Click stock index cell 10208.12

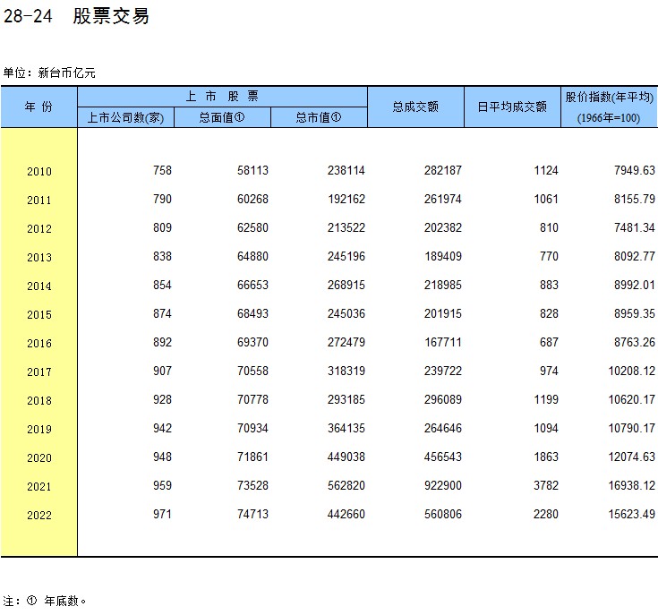tap(631, 371)
